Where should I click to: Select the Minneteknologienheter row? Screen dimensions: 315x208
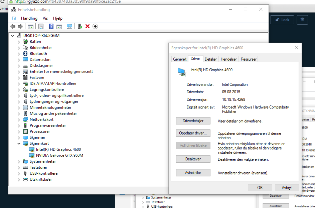click(x=50, y=107)
